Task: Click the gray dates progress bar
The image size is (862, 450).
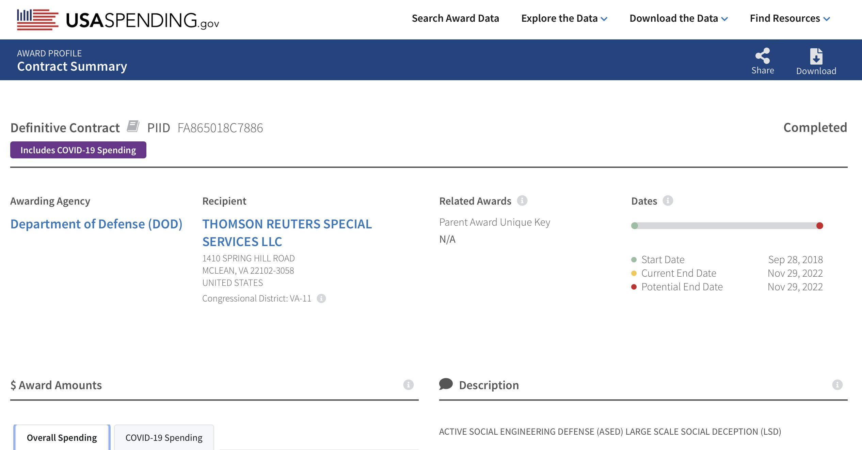Action: click(x=727, y=226)
